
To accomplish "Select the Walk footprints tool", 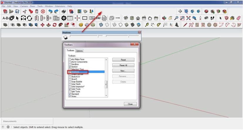I will (212, 18).
